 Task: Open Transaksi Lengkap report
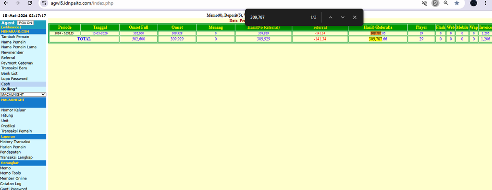pyautogui.click(x=16, y=157)
